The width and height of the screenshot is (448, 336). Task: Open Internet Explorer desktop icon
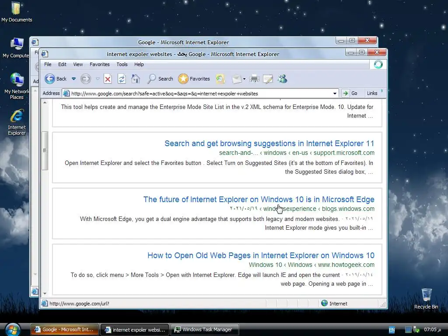17,122
